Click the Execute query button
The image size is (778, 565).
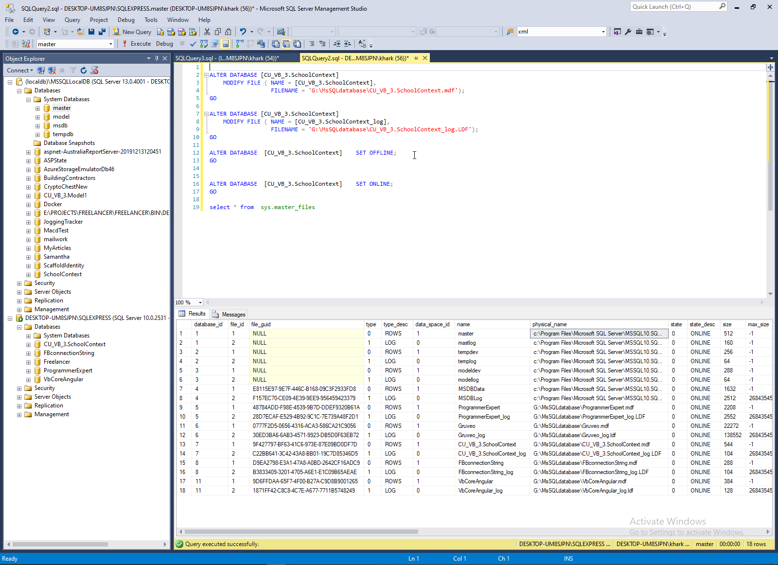point(137,44)
